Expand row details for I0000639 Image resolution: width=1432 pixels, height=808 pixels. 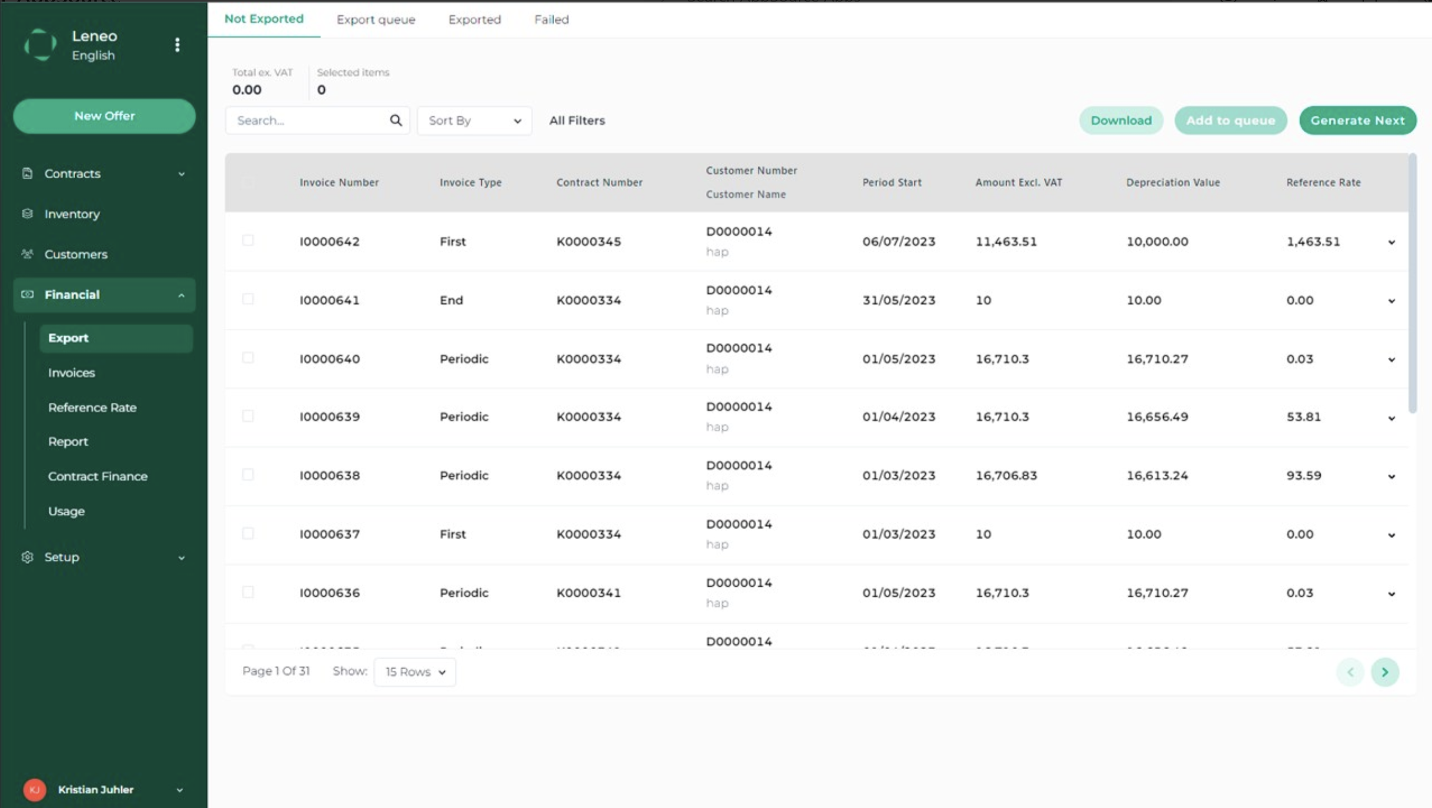coord(1391,418)
